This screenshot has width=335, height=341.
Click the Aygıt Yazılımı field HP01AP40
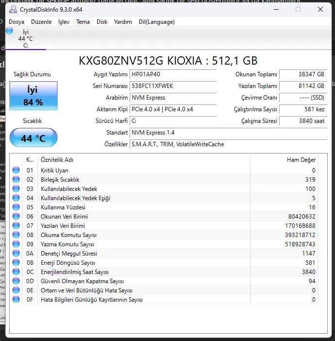(173, 74)
